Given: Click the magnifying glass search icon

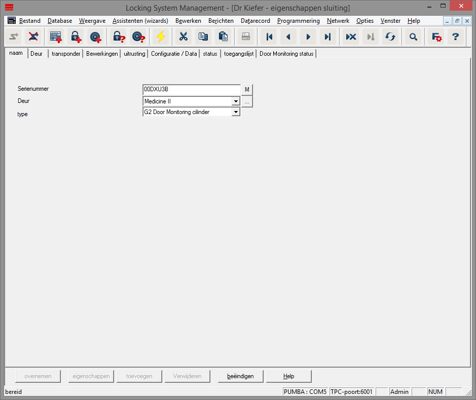Looking at the screenshot, I should point(413,37).
